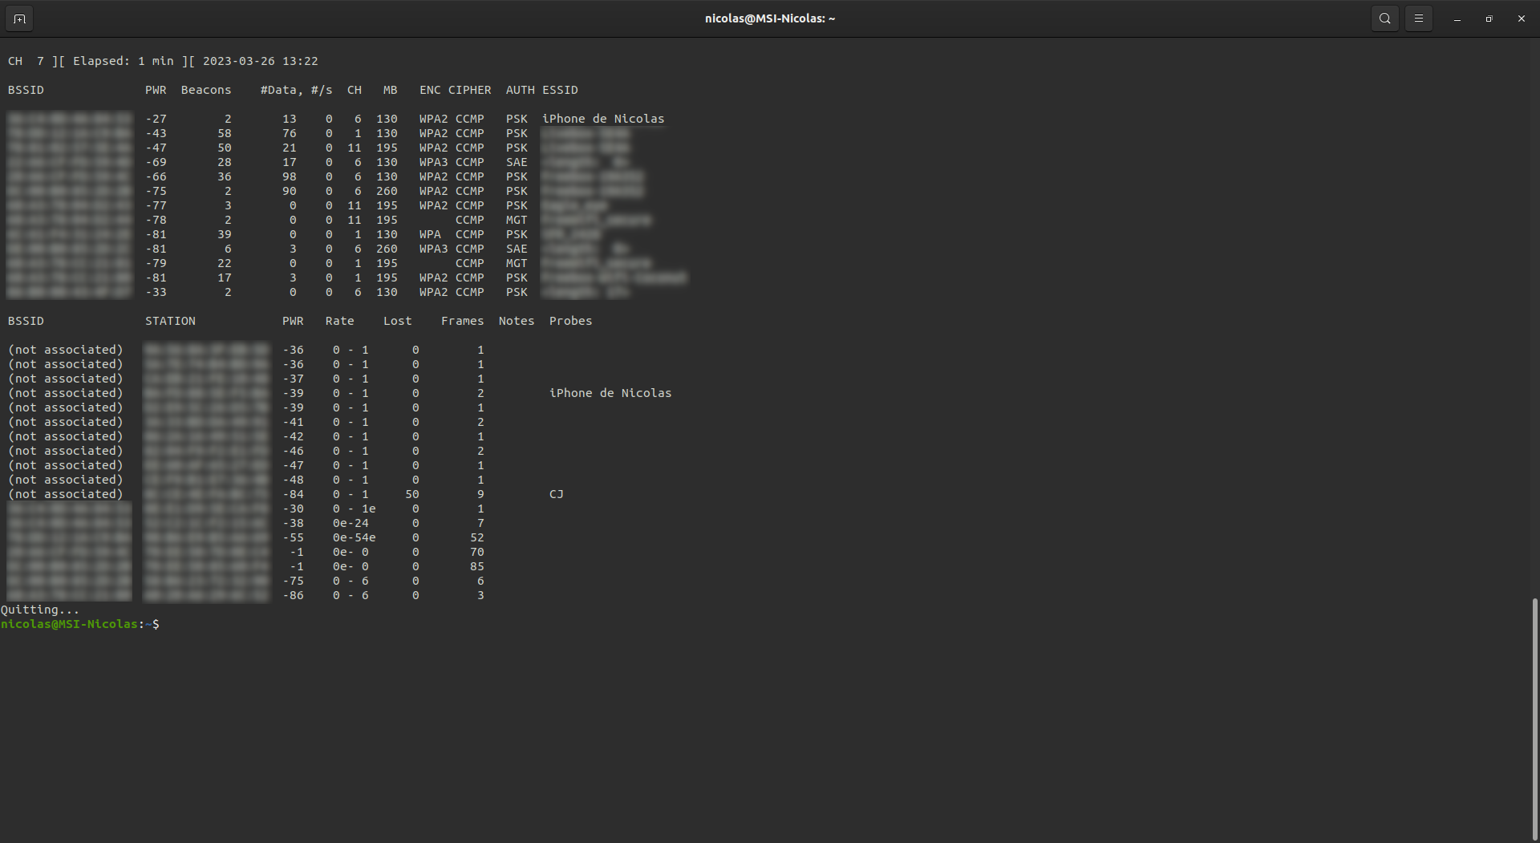Click the Beacons column header
Image resolution: width=1540 pixels, height=843 pixels.
pyautogui.click(x=205, y=90)
